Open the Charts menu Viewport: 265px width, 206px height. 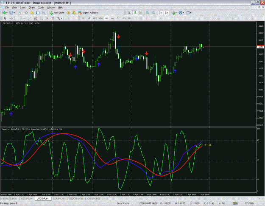[32, 8]
